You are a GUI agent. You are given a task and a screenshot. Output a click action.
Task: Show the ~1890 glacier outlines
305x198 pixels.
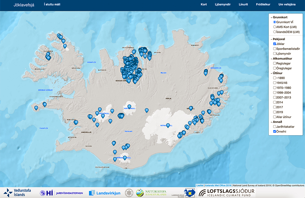274,78
